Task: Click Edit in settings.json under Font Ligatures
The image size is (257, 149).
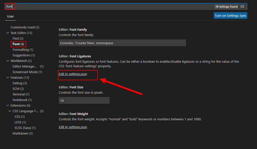Action: [73, 74]
